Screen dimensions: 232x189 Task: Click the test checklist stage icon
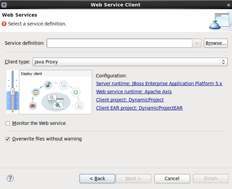pos(79,106)
